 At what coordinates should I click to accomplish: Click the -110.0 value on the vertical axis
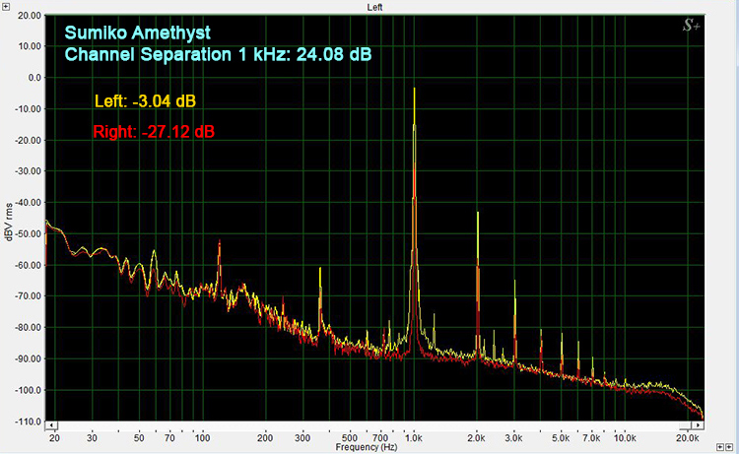29,422
